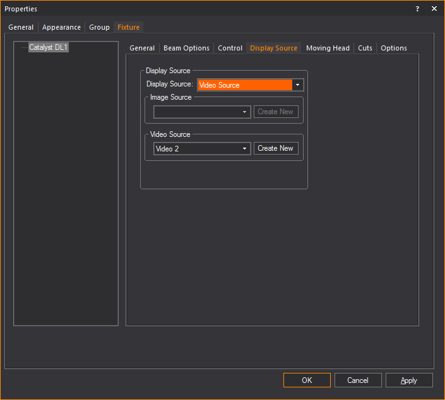Show the Options tab
Viewport: 445px width, 400px height.
393,48
